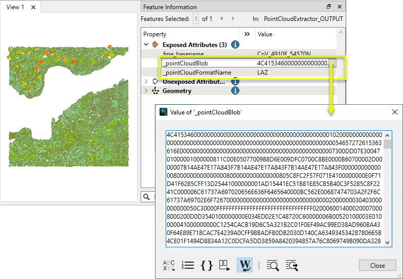Switch to the View 1 tab

click(x=15, y=7)
